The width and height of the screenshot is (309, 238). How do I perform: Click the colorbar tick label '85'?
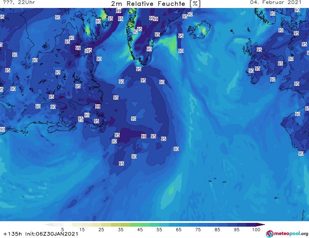point(218,230)
